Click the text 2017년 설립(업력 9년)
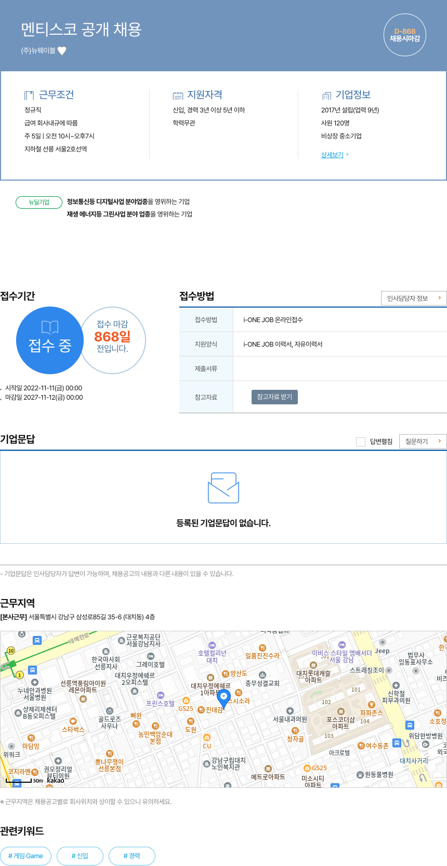Image resolution: width=447 pixels, height=866 pixels. tap(350, 110)
